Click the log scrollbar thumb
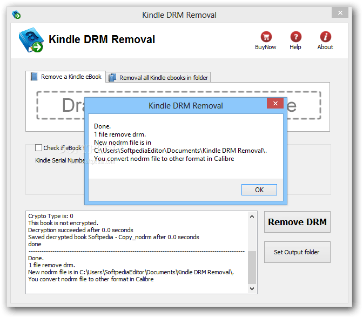The width and height of the screenshot is (363, 318). click(x=252, y=267)
